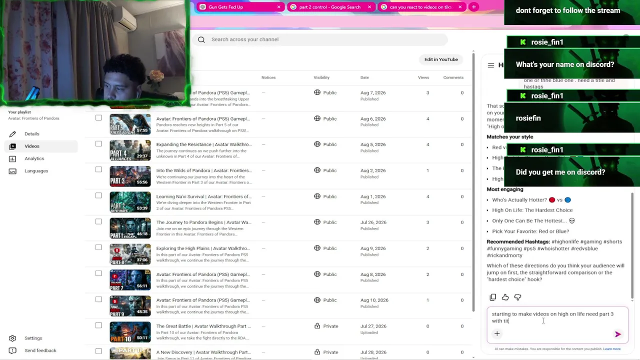Close the Gun Gets Fed Up tab
Image resolution: width=640 pixels, height=360 pixels.
tap(279, 7)
